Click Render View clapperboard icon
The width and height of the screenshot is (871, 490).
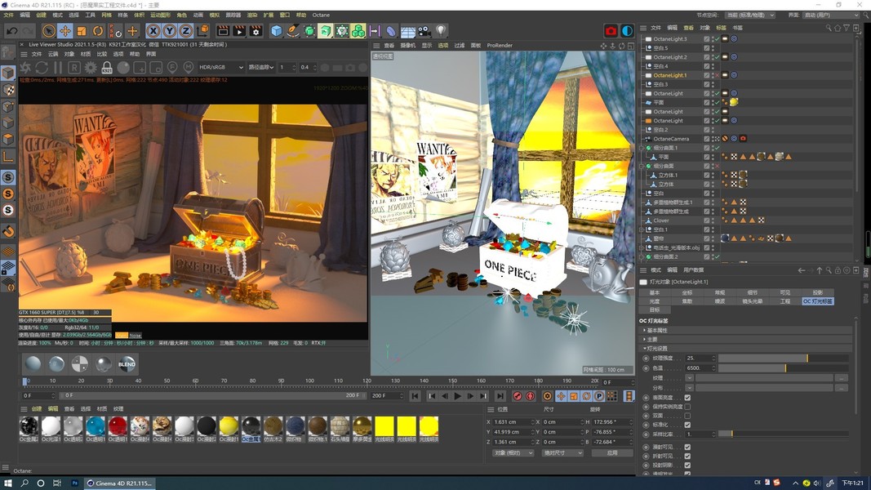pos(223,31)
